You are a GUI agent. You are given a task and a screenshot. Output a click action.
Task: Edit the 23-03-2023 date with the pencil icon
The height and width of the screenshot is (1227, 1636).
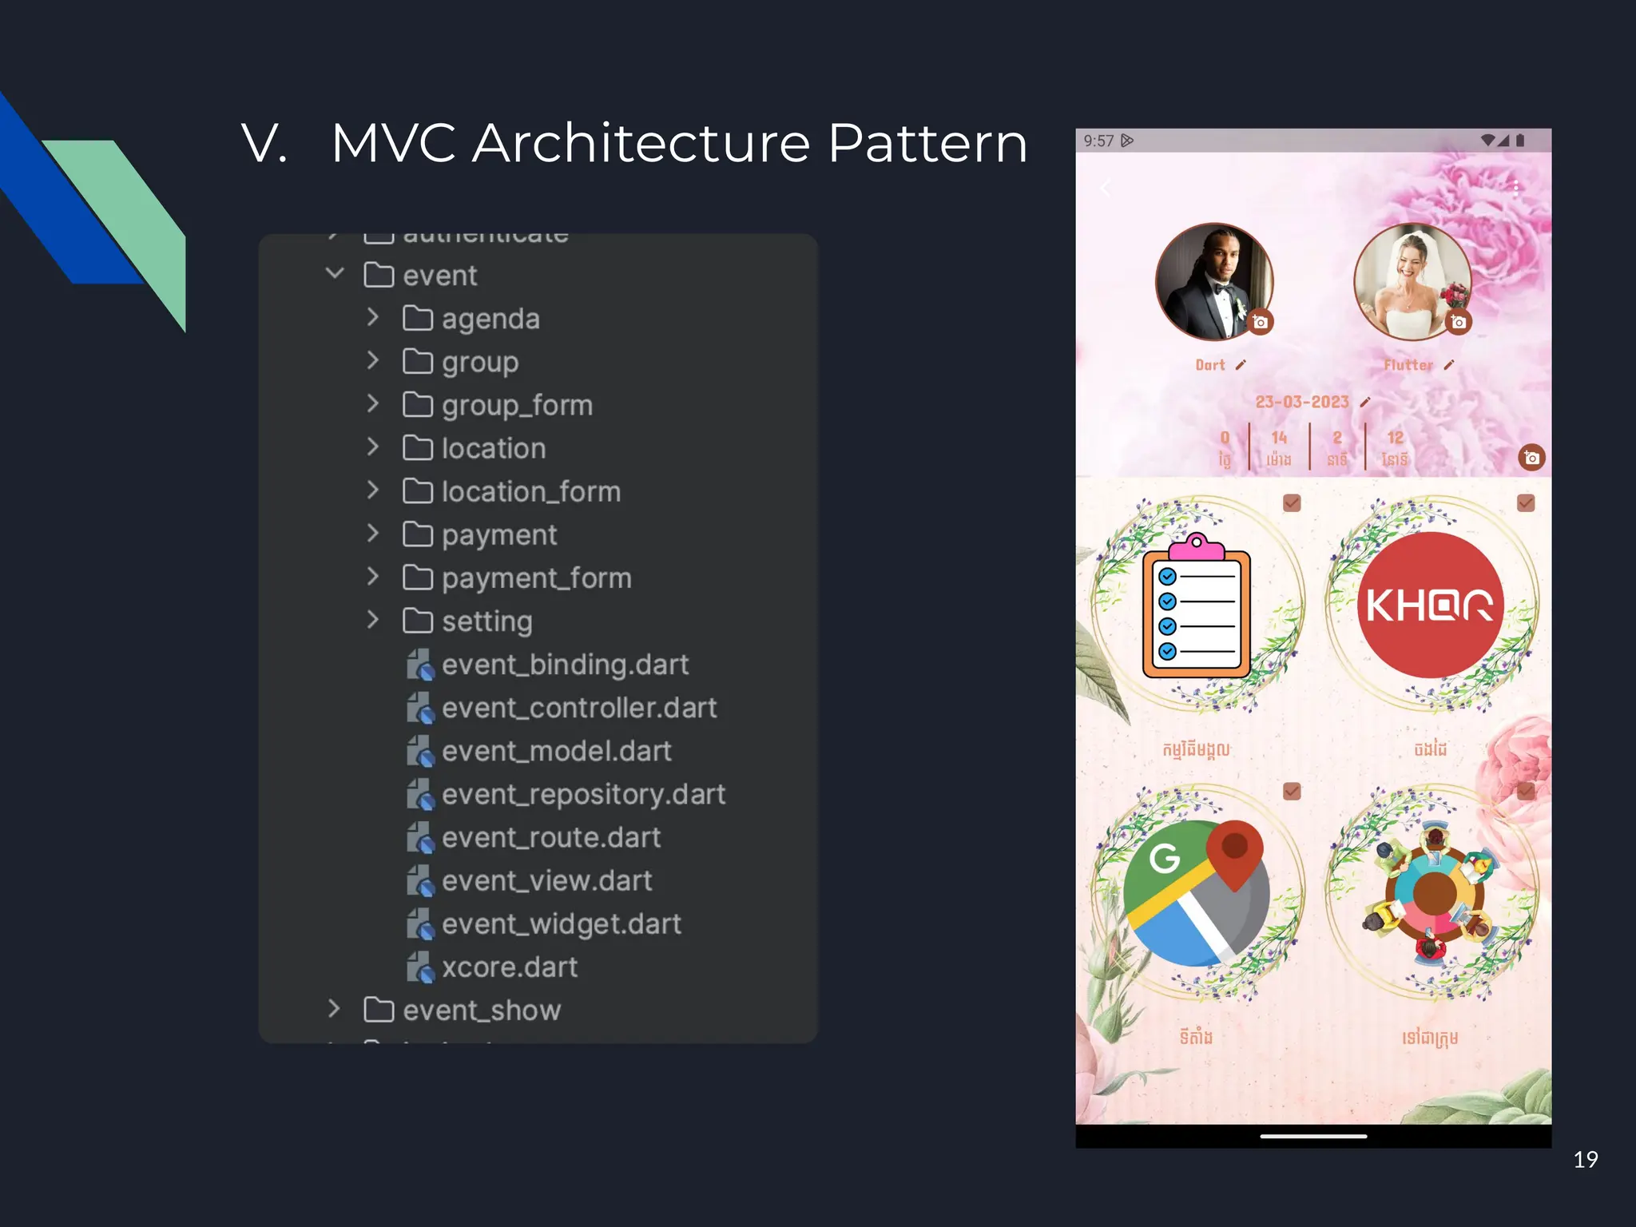[x=1365, y=402]
